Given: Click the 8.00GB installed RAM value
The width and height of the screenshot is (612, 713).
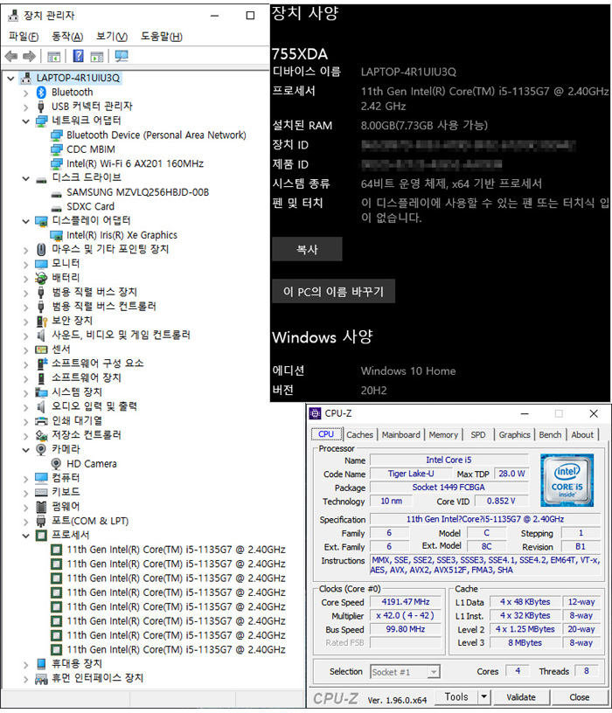Looking at the screenshot, I should (424, 125).
